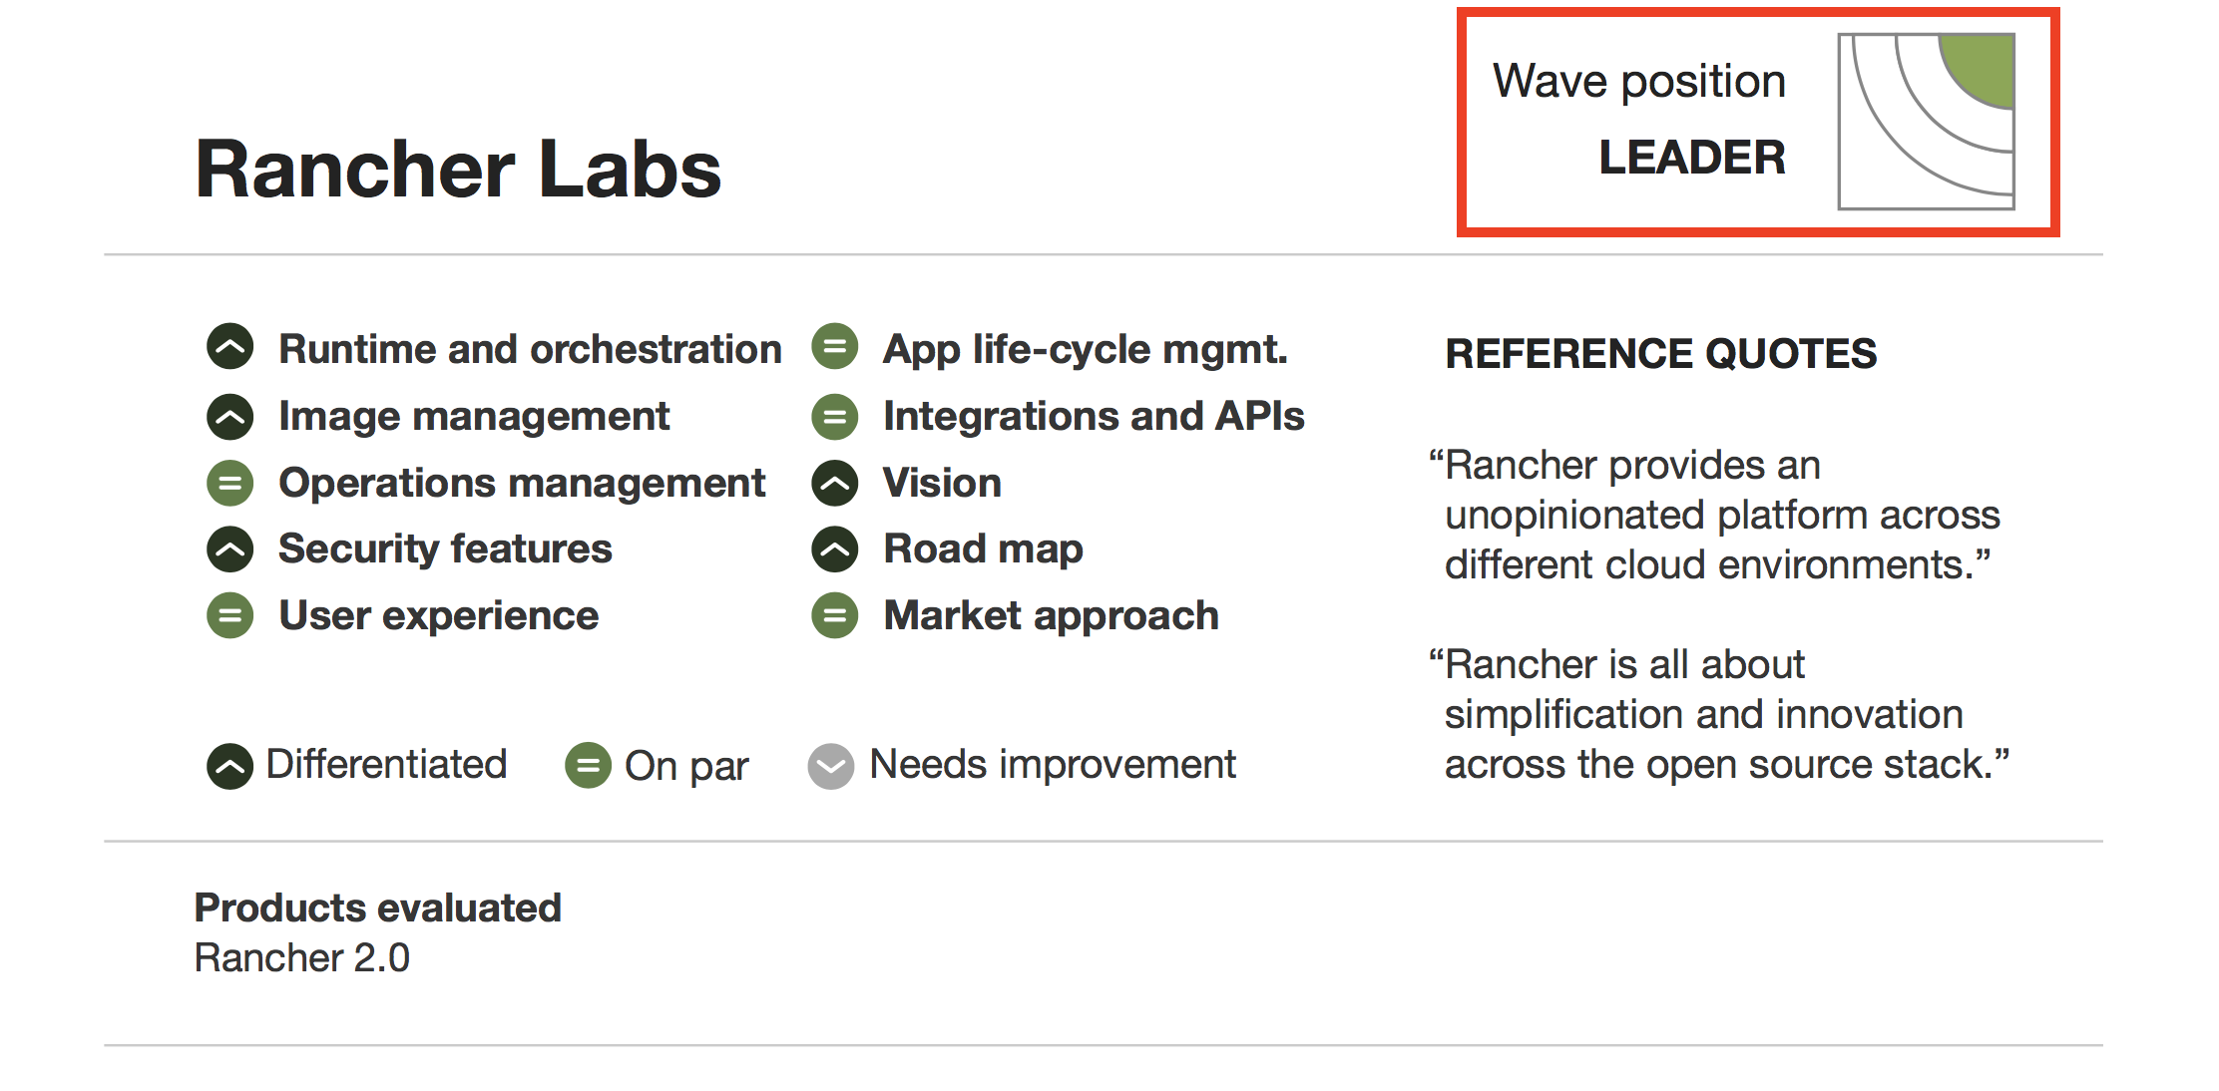Click the REFERENCE QUOTES heading
The height and width of the screenshot is (1091, 2219).
1661,354
